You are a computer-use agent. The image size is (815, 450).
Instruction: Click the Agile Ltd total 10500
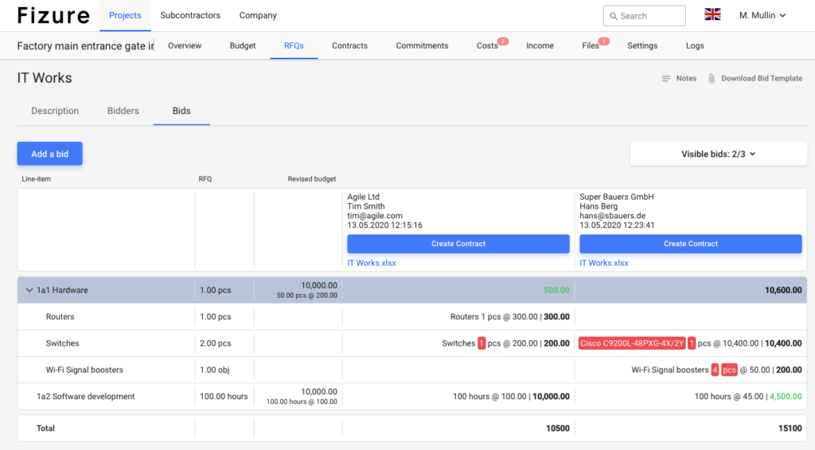(558, 428)
